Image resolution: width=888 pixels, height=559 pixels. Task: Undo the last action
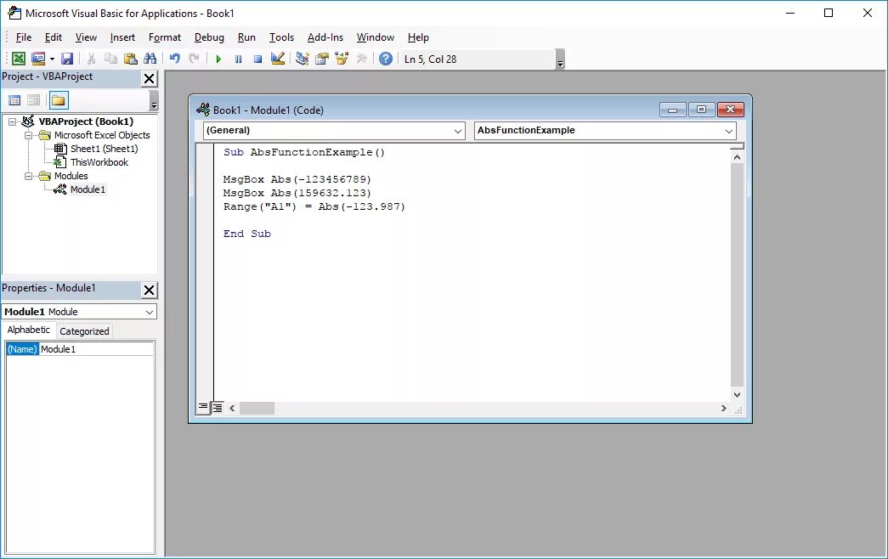point(175,59)
